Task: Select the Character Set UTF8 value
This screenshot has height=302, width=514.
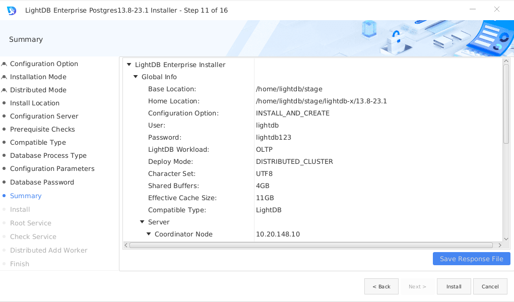Action: [x=264, y=174]
